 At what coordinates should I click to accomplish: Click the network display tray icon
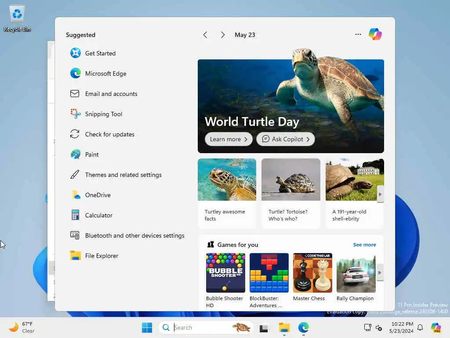pyautogui.click(x=368, y=327)
